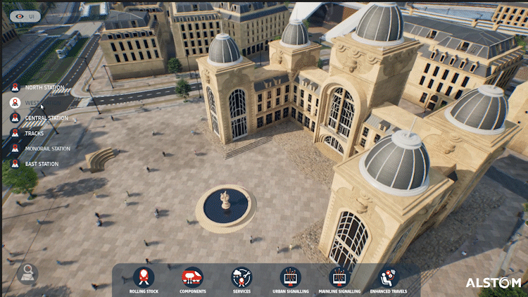528x297 pixels.
Task: Click the Alstom logo
Action: [494, 283]
